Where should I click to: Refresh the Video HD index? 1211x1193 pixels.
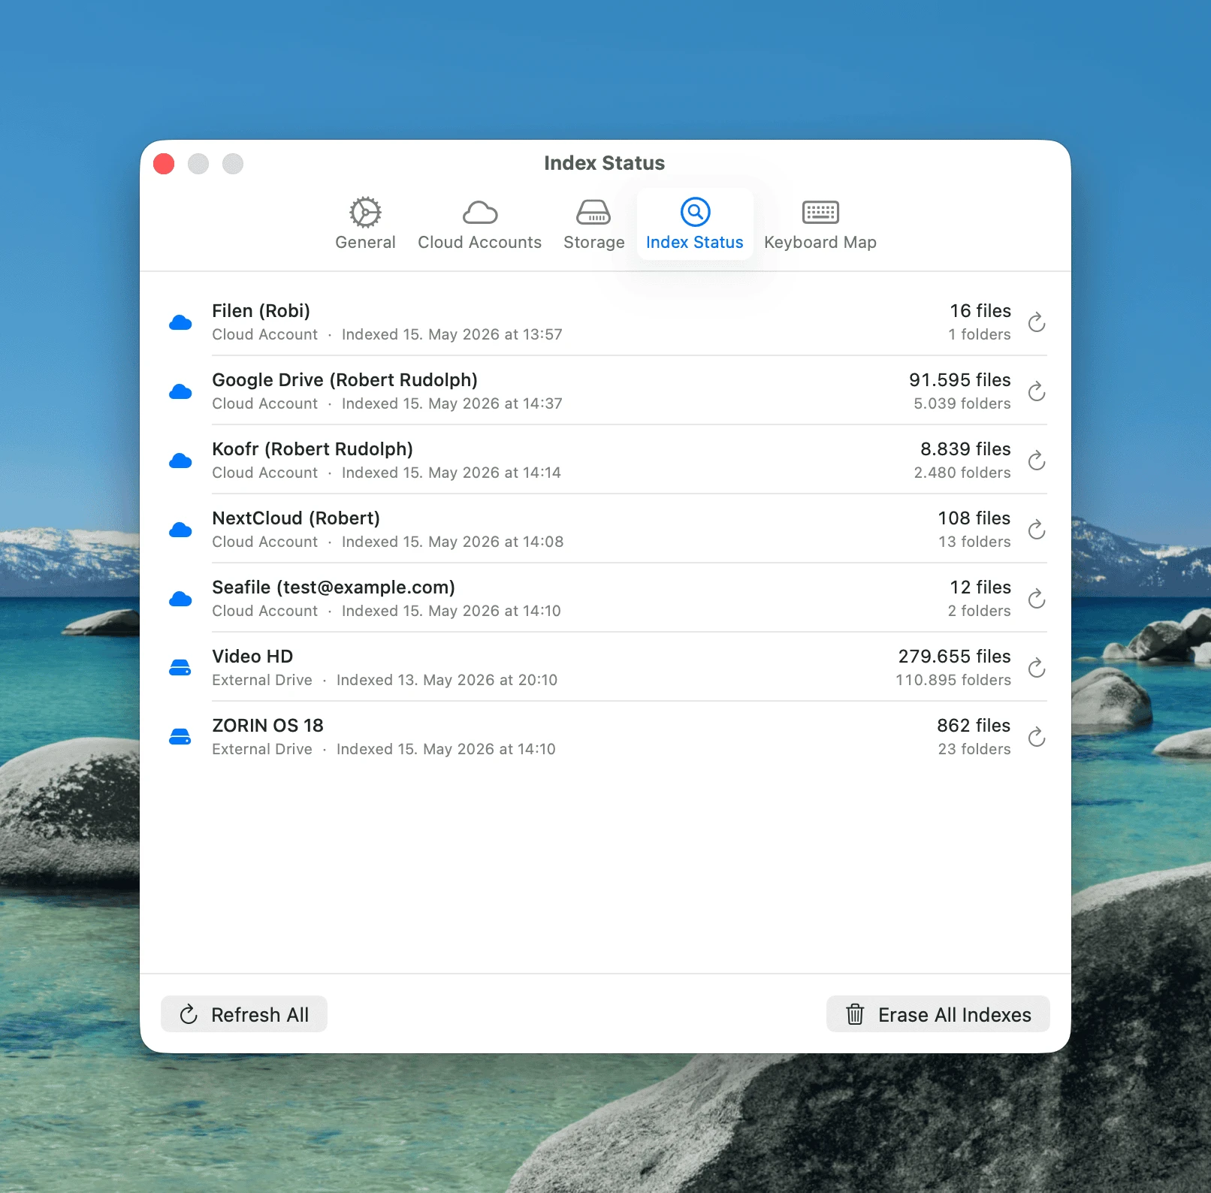point(1037,668)
